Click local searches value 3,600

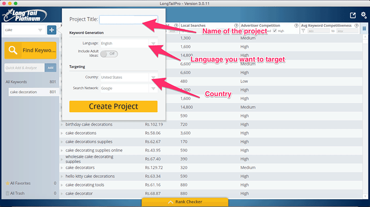coord(185,133)
